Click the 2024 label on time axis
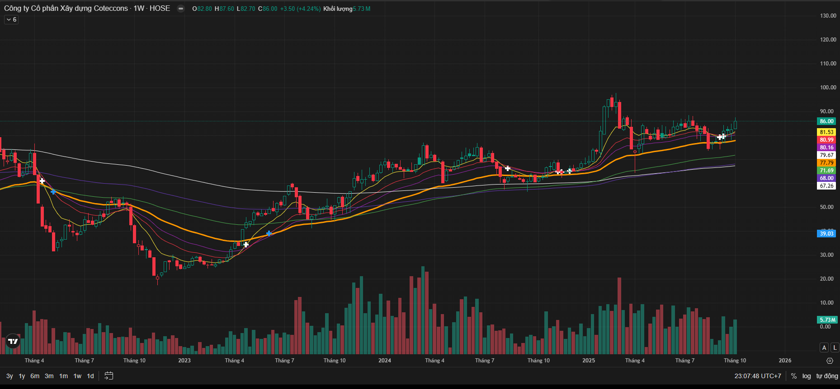 [385, 361]
